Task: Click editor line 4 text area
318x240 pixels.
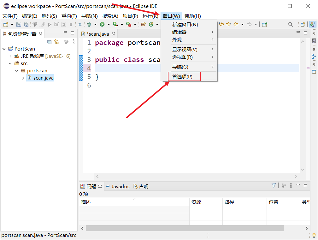Action: click(197, 68)
